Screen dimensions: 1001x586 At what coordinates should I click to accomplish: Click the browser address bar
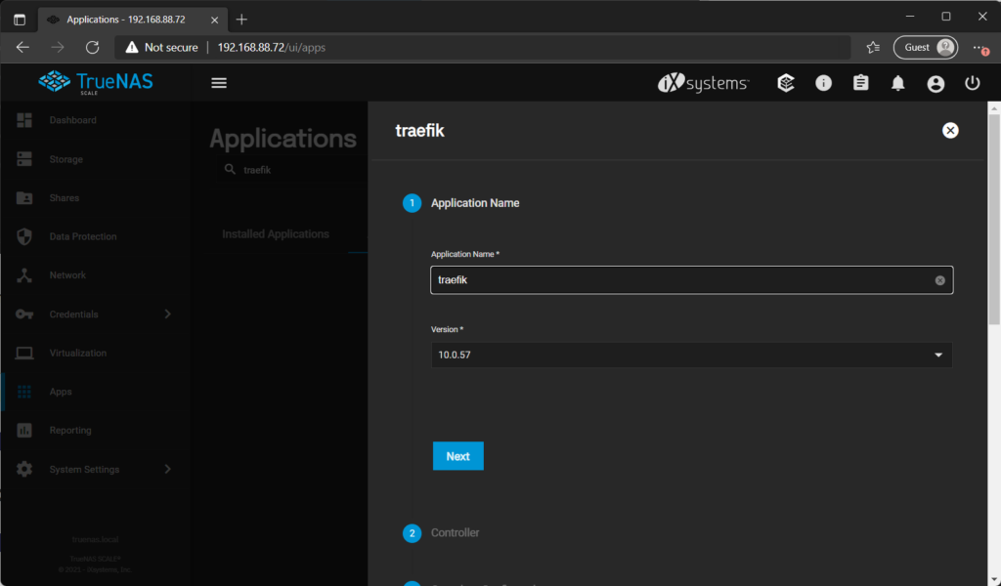483,47
